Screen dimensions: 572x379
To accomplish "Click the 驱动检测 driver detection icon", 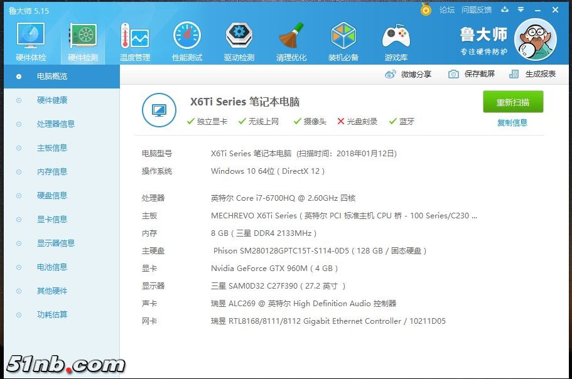I will click(x=239, y=37).
